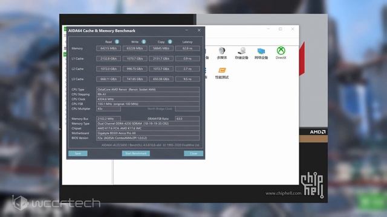
Task: Click the CPU Stepping field RN-A1
Action: 148,94
